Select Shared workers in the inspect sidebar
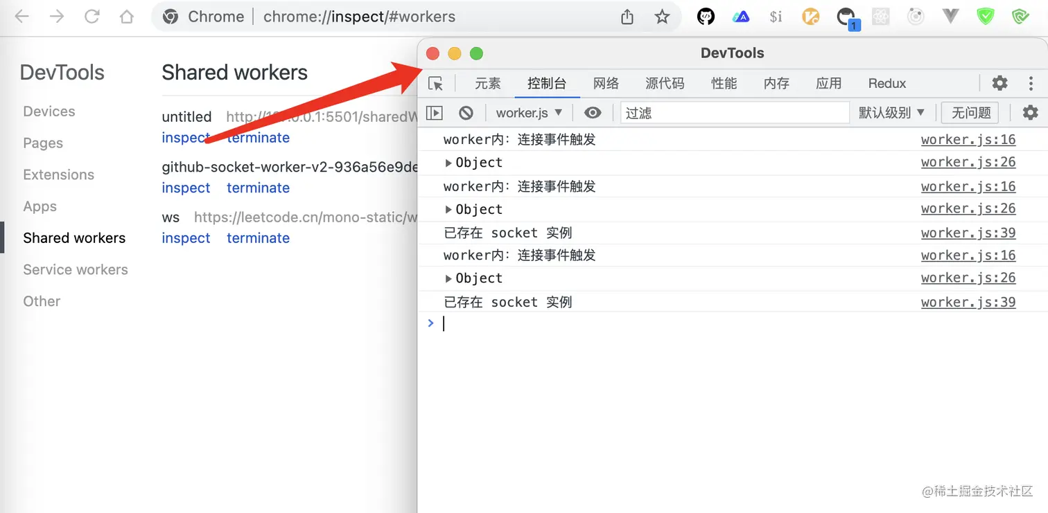The height and width of the screenshot is (513, 1048). (x=74, y=237)
